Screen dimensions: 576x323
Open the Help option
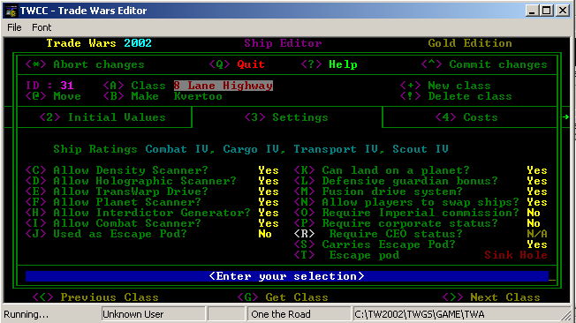pos(330,64)
